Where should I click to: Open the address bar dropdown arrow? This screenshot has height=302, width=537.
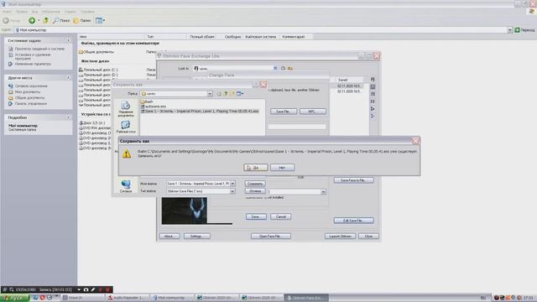(509, 30)
